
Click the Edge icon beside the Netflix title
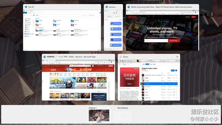point(129,7)
